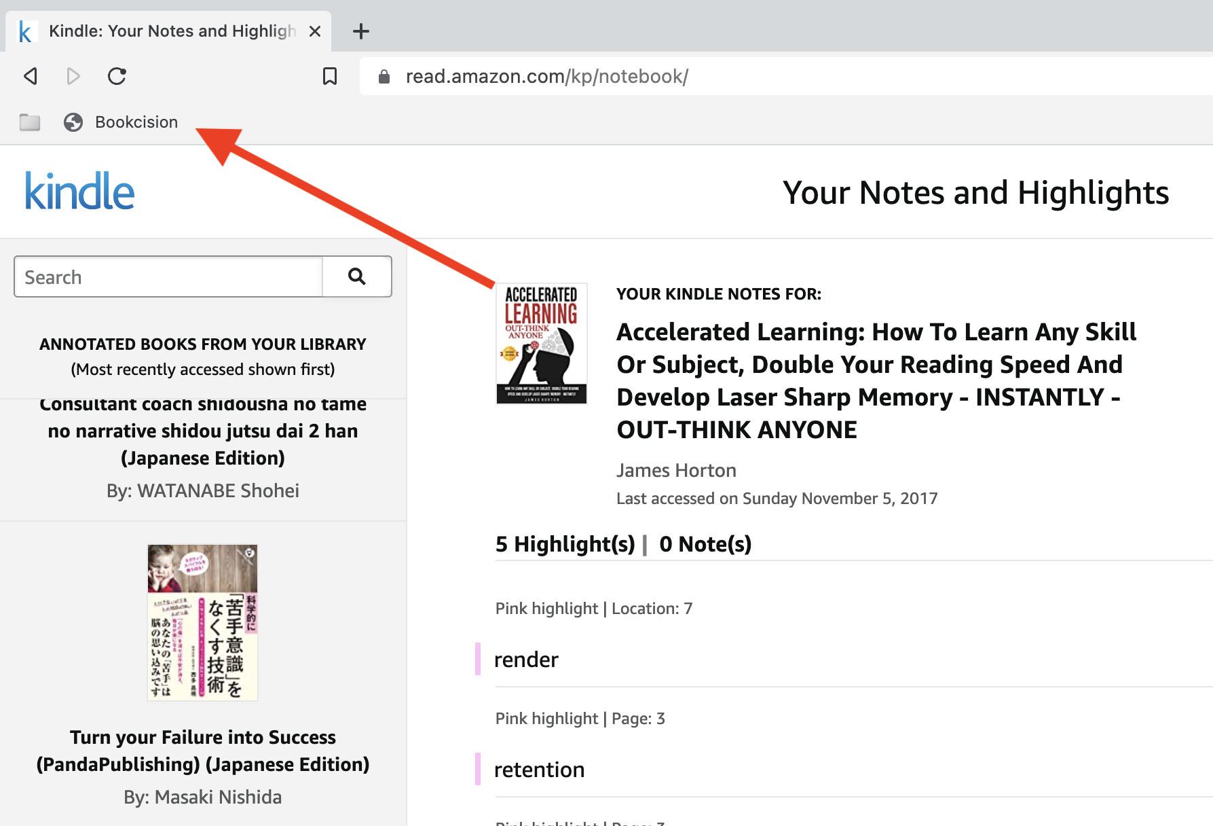Screen dimensions: 1213x826
Task: Close the Kindle Notes and Highlights tab
Action: coord(315,31)
